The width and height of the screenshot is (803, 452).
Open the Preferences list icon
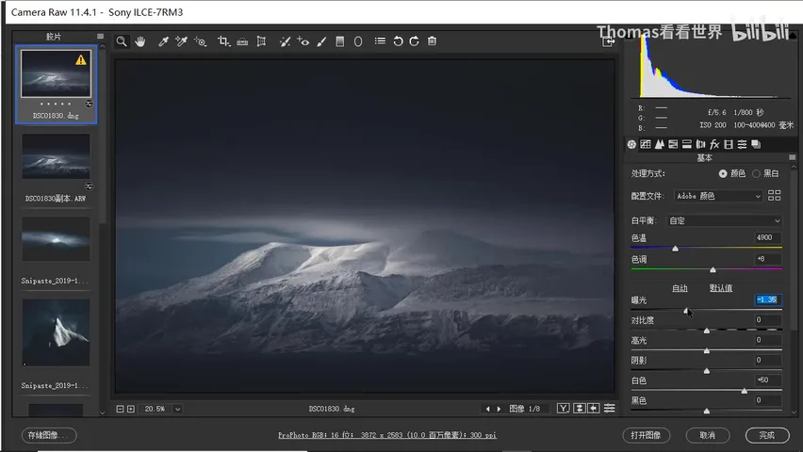click(x=380, y=40)
